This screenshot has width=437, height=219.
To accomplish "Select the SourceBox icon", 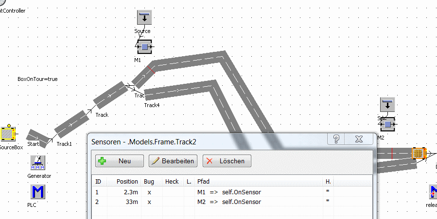I will pyautogui.click(x=8, y=134).
